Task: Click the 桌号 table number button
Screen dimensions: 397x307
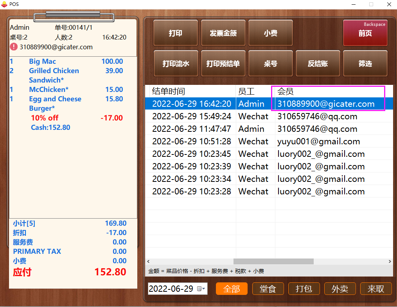Action: click(270, 63)
